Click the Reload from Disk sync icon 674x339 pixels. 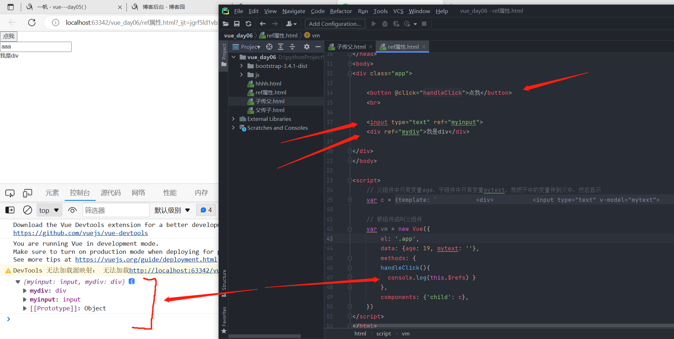click(x=248, y=24)
